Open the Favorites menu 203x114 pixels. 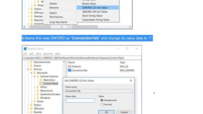[48, 54]
